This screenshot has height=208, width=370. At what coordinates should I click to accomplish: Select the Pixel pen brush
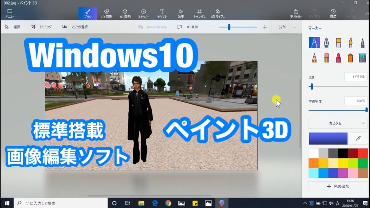pos(362,42)
